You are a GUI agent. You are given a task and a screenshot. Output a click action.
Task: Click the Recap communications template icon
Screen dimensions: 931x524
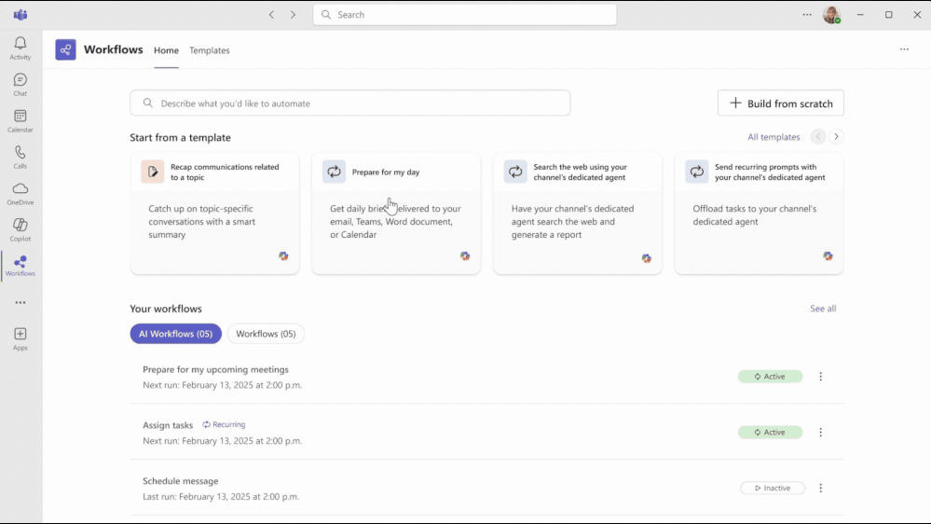(x=153, y=172)
